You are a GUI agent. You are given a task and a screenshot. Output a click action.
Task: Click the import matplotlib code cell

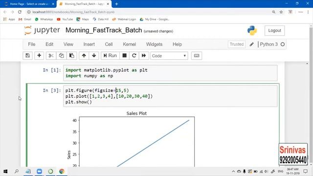[170, 73]
